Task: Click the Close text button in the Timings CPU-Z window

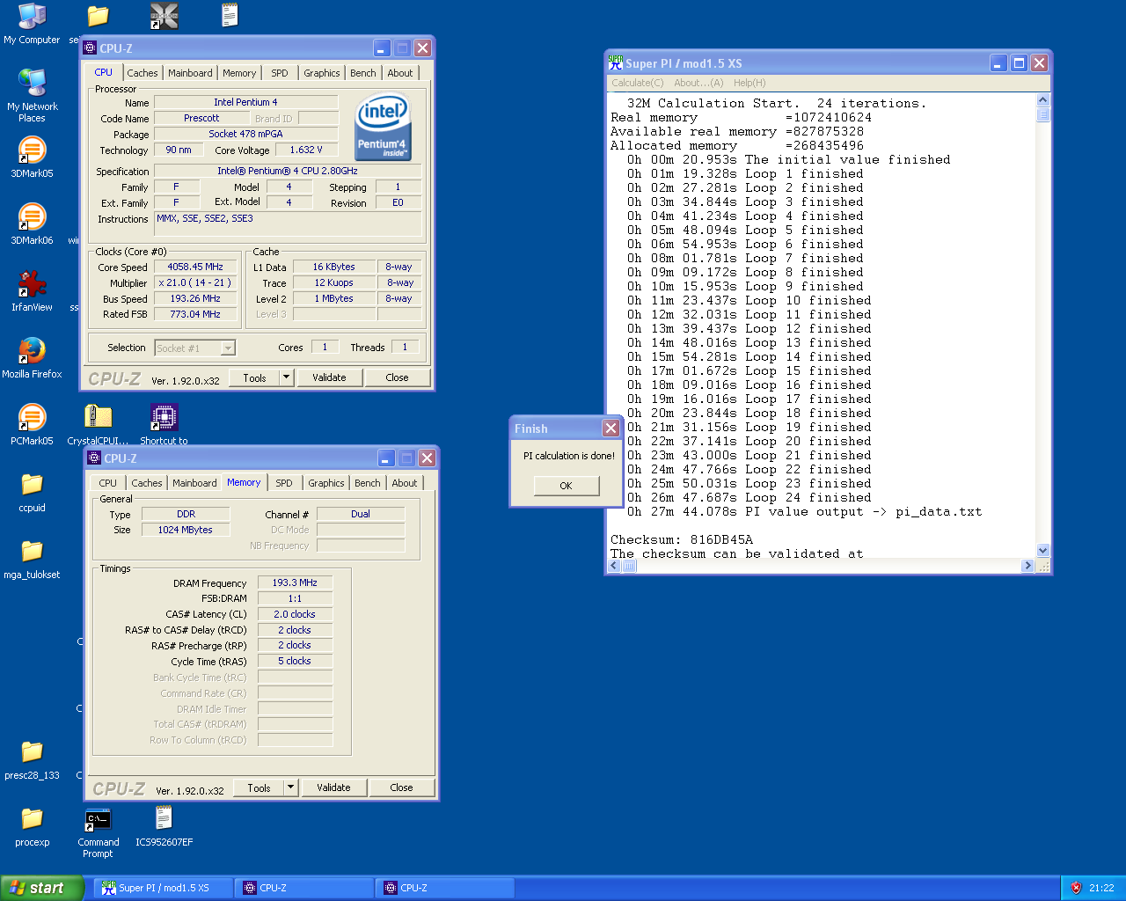Action: tap(401, 787)
